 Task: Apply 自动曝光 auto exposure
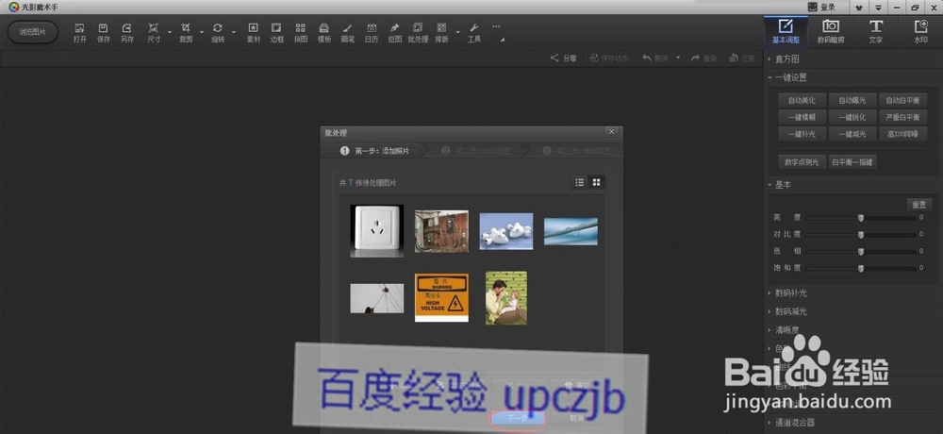point(852,101)
